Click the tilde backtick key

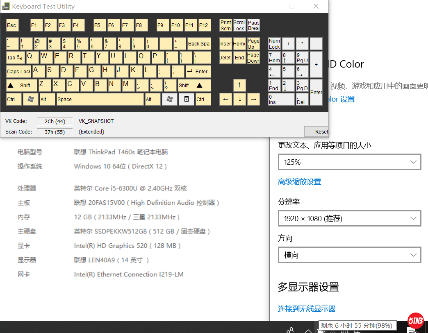point(13,44)
